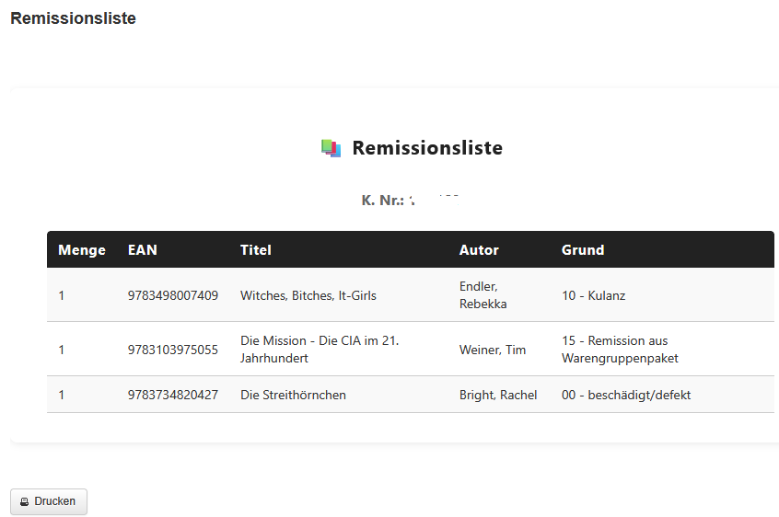The height and width of the screenshot is (517, 779).
Task: Click the Die Streithörnchen title
Action: click(x=293, y=395)
